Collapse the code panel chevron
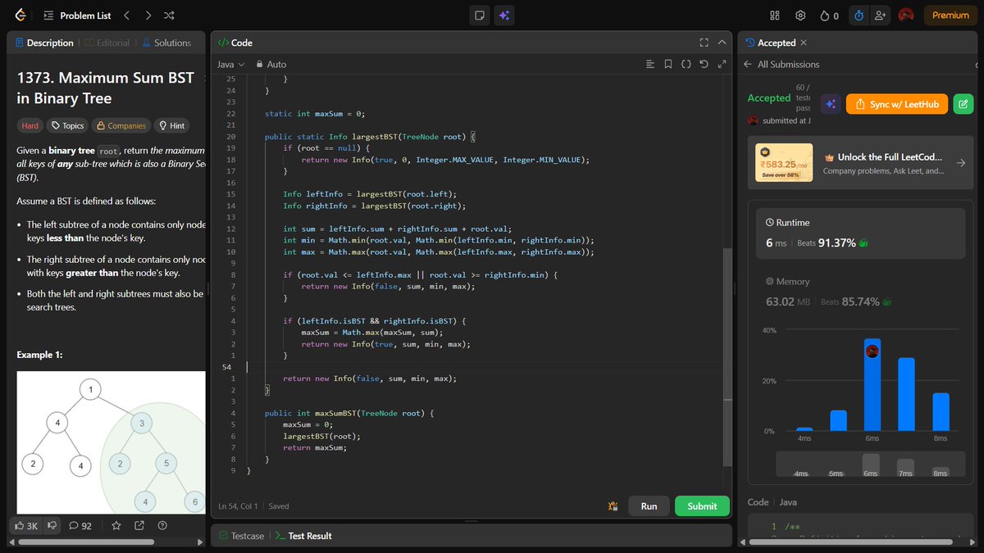This screenshot has width=984, height=553. (x=722, y=43)
